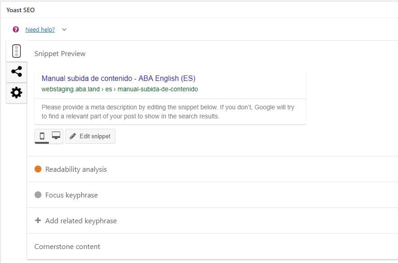Image resolution: width=398 pixels, height=263 pixels.
Task: Click the meta description placeholder text
Action: 168,112
